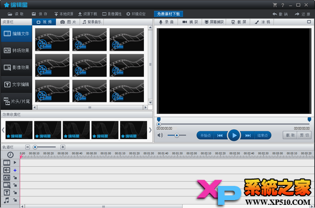Image resolution: width=315 pixels, height=208 pixels.
Task: Toggle lock on the transition track
Action: coord(15,178)
